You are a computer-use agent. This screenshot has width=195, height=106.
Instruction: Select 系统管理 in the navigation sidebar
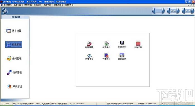click(14, 86)
